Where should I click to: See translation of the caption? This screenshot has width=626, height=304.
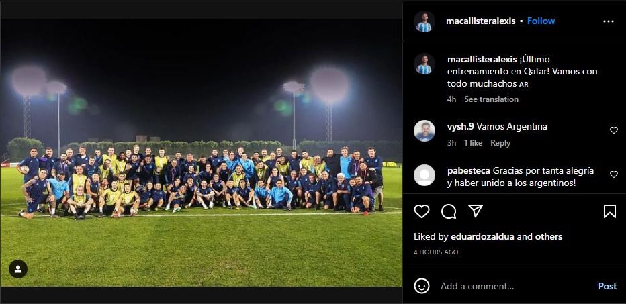pos(491,99)
